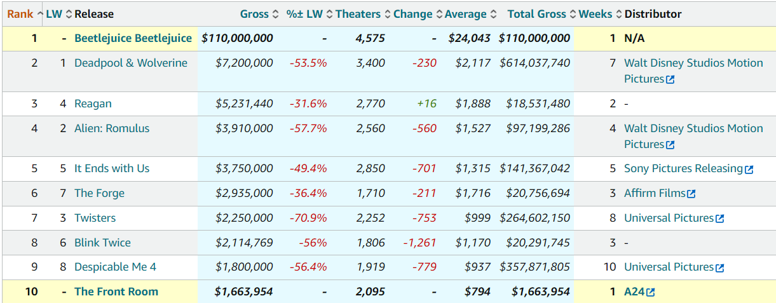Open the Reagan release link
Viewport: 776px width, 303px height.
point(93,104)
